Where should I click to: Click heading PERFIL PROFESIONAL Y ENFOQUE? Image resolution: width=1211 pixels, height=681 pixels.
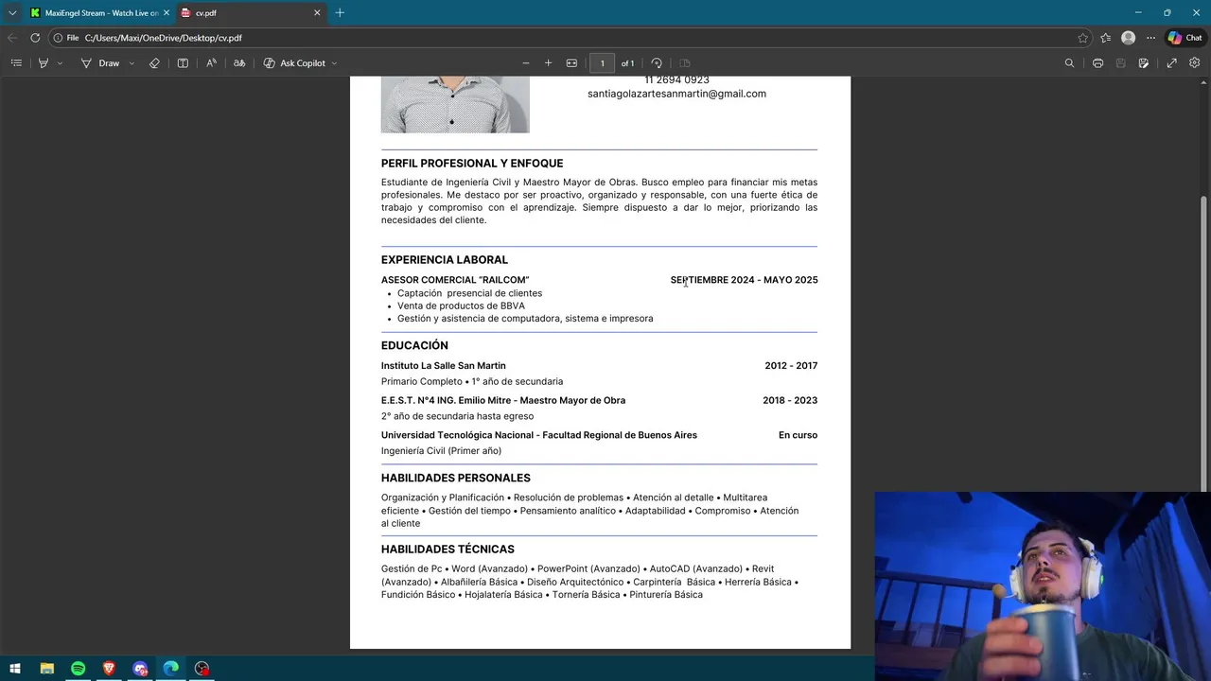(x=472, y=164)
